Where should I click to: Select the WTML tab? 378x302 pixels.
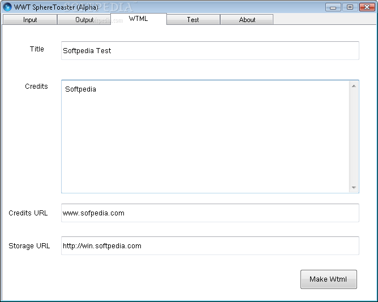139,19
